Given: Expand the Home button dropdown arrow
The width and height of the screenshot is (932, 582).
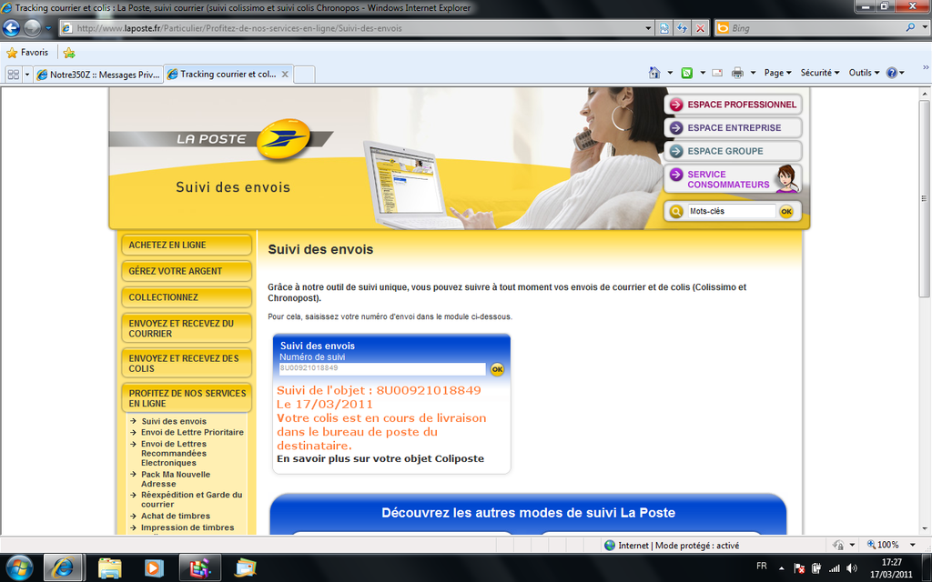Looking at the screenshot, I should click(x=670, y=73).
